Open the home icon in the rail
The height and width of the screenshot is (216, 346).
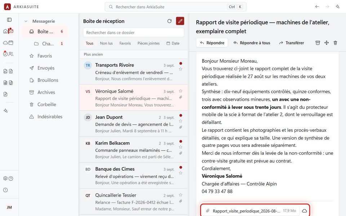tap(5, 31)
